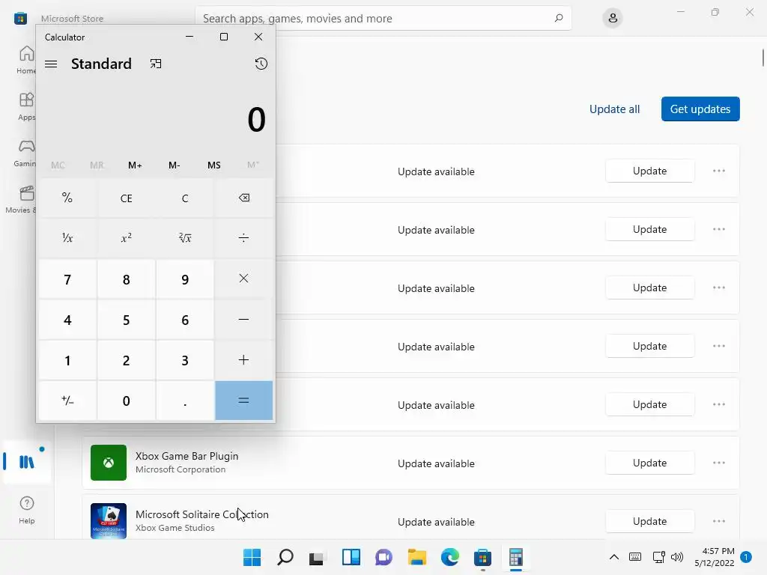Click the divide operator key

[x=243, y=238]
